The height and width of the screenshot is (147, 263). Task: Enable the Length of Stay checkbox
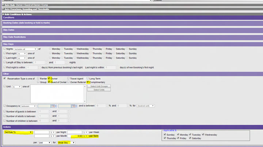coord(4,62)
